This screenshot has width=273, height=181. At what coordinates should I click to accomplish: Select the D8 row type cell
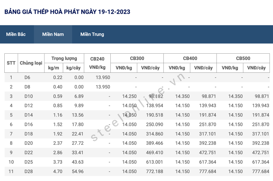point(27,87)
